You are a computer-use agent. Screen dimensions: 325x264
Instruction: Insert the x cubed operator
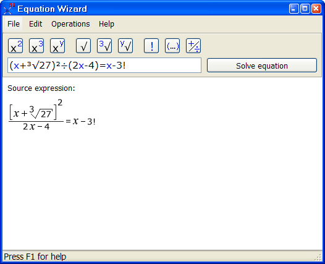point(36,46)
